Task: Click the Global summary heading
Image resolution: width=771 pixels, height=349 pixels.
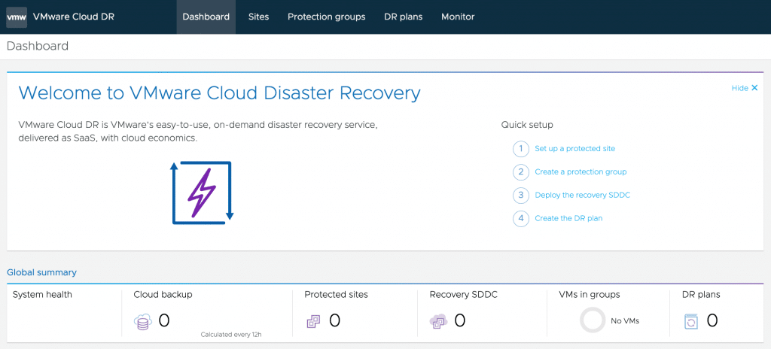Action: 42,272
